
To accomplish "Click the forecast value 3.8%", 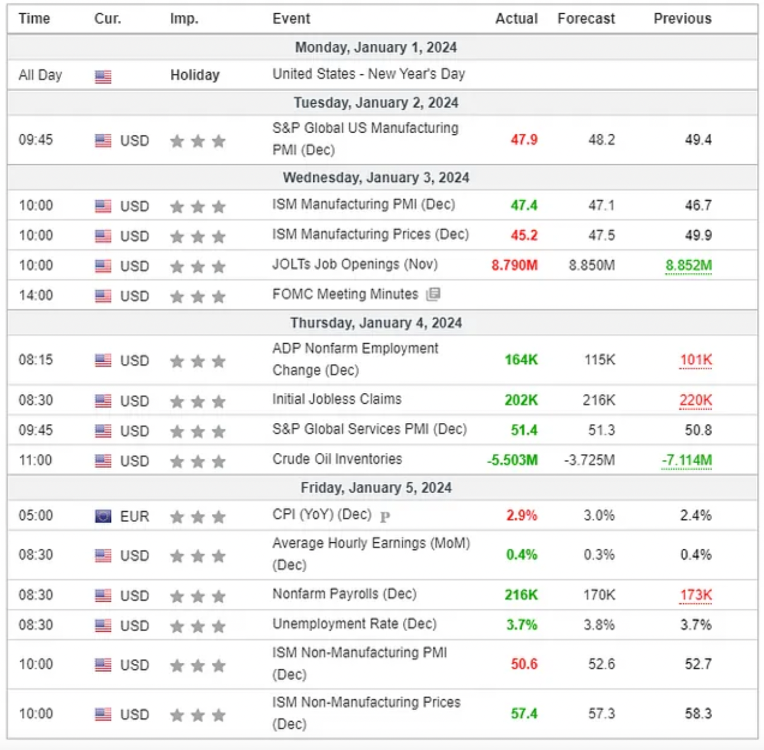I will (600, 625).
